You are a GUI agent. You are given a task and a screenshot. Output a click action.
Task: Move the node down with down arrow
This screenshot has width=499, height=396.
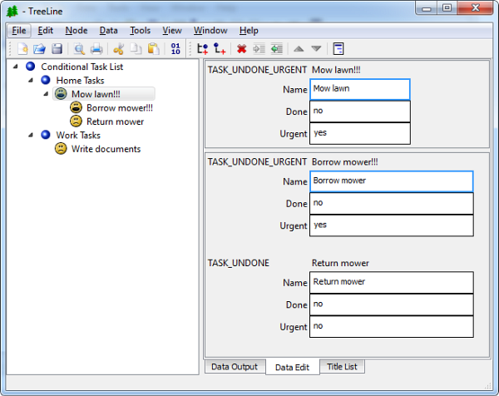point(316,49)
